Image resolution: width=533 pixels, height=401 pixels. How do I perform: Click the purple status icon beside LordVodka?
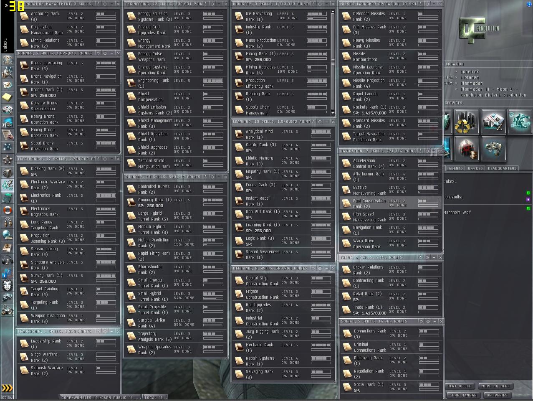(528, 200)
